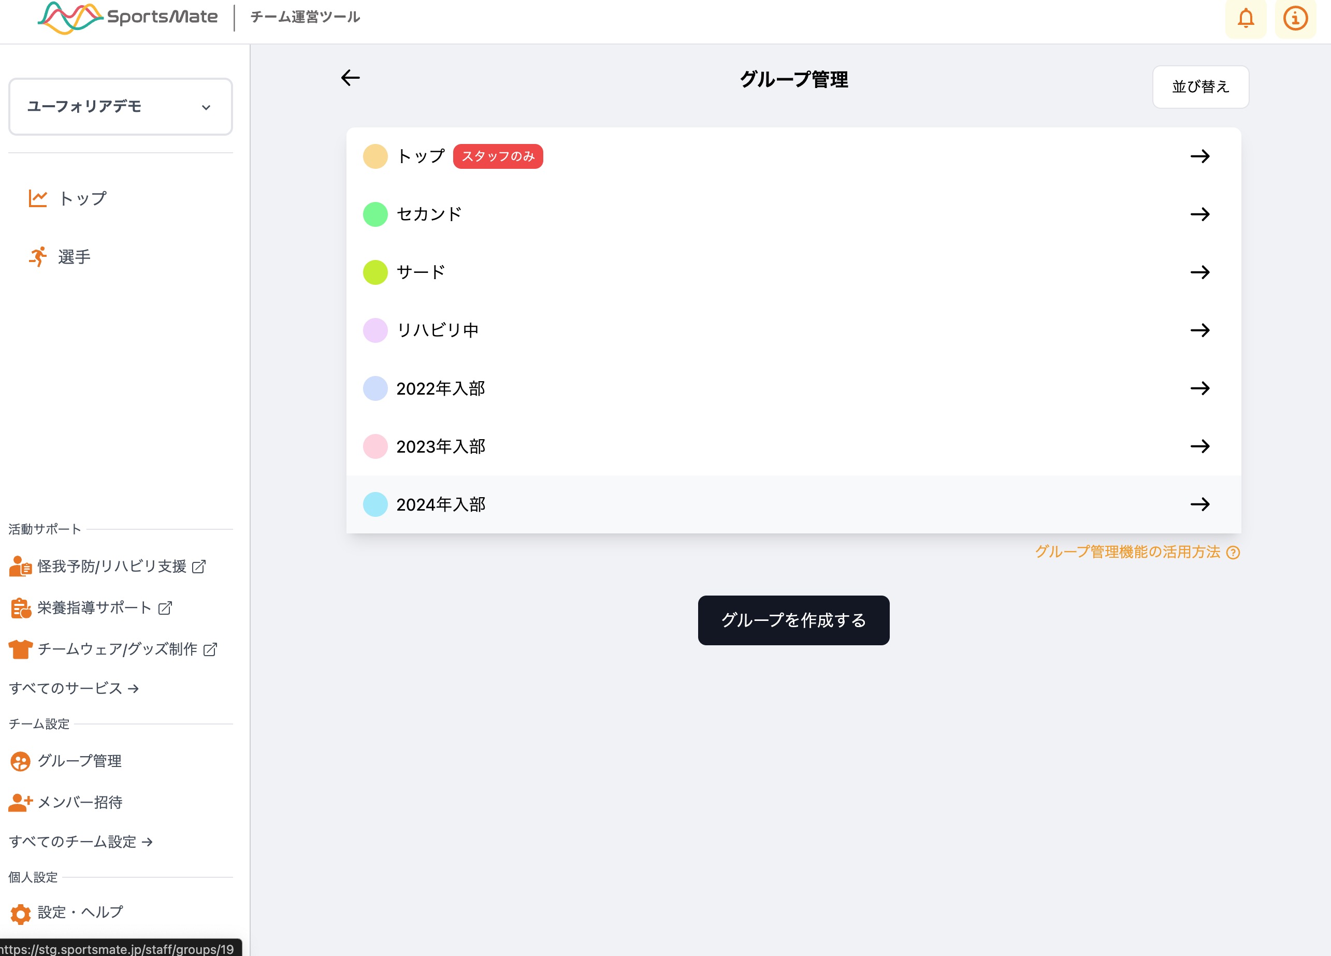The width and height of the screenshot is (1331, 956).
Task: Open the リハビリ中 group via its arrow
Action: (x=1200, y=330)
